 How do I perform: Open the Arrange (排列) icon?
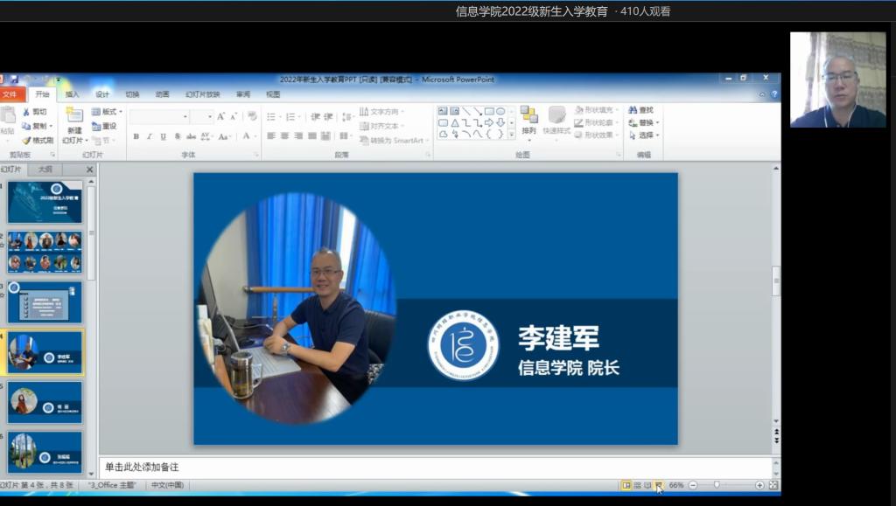528,116
